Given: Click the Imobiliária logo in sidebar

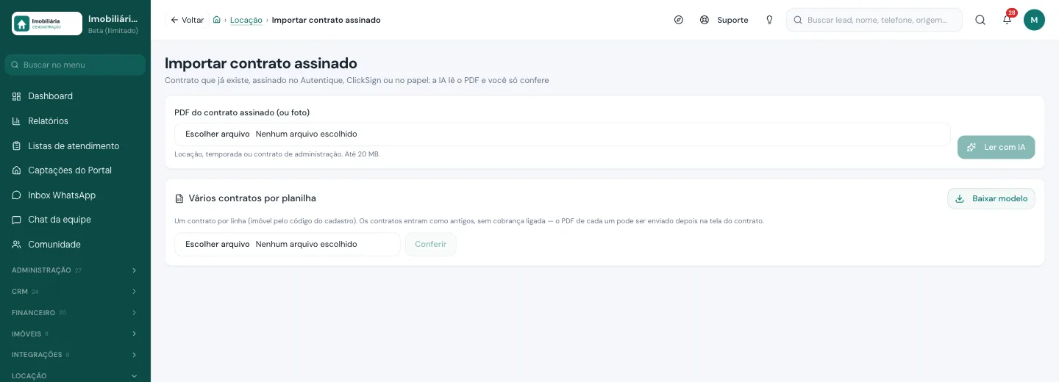Looking at the screenshot, I should point(47,24).
